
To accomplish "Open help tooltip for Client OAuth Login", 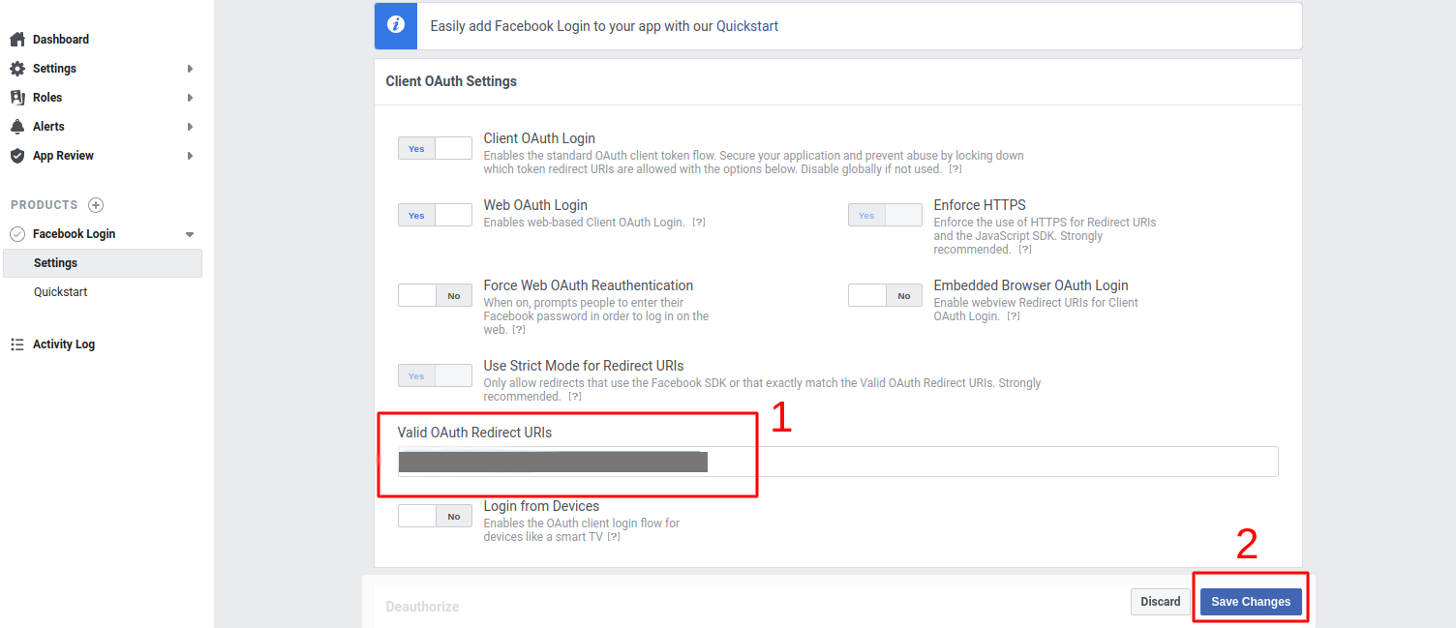I will coord(955,169).
